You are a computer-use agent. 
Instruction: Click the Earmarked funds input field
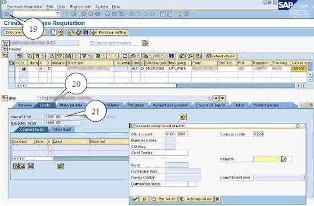point(177,184)
